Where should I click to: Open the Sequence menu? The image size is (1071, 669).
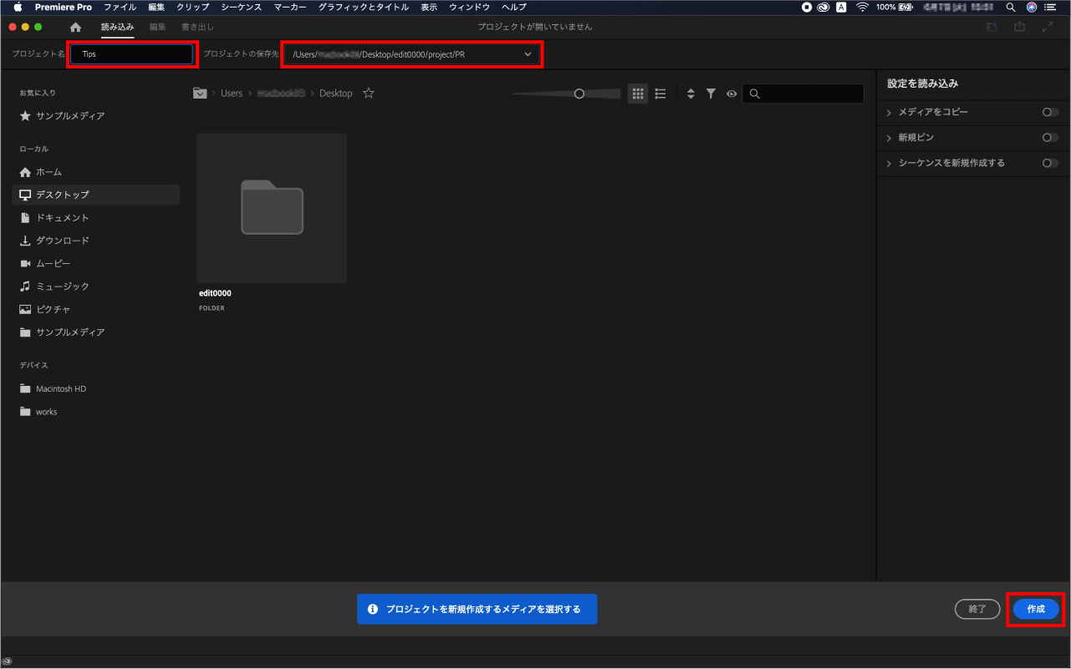click(x=242, y=7)
